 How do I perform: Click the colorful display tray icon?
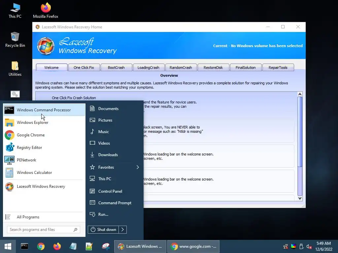(x=293, y=246)
